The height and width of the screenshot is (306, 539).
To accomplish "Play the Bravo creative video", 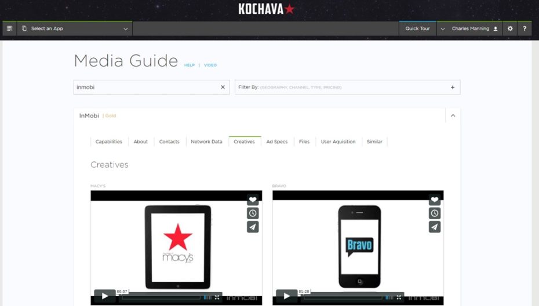I will tap(287, 296).
